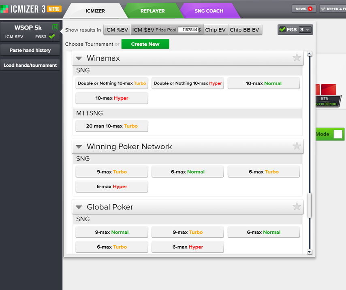Image resolution: width=346 pixels, height=290 pixels.
Task: Select the WSOP 5k tournament panel
Action: 30,31
